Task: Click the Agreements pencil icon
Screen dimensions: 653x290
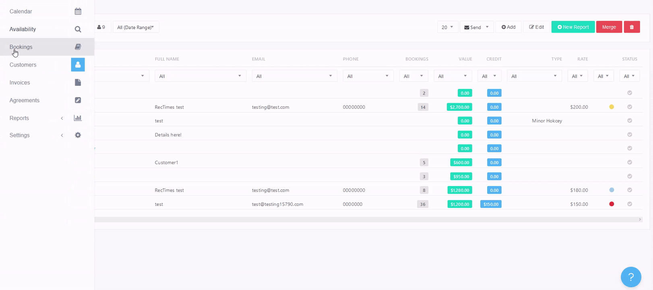Action: point(78,100)
